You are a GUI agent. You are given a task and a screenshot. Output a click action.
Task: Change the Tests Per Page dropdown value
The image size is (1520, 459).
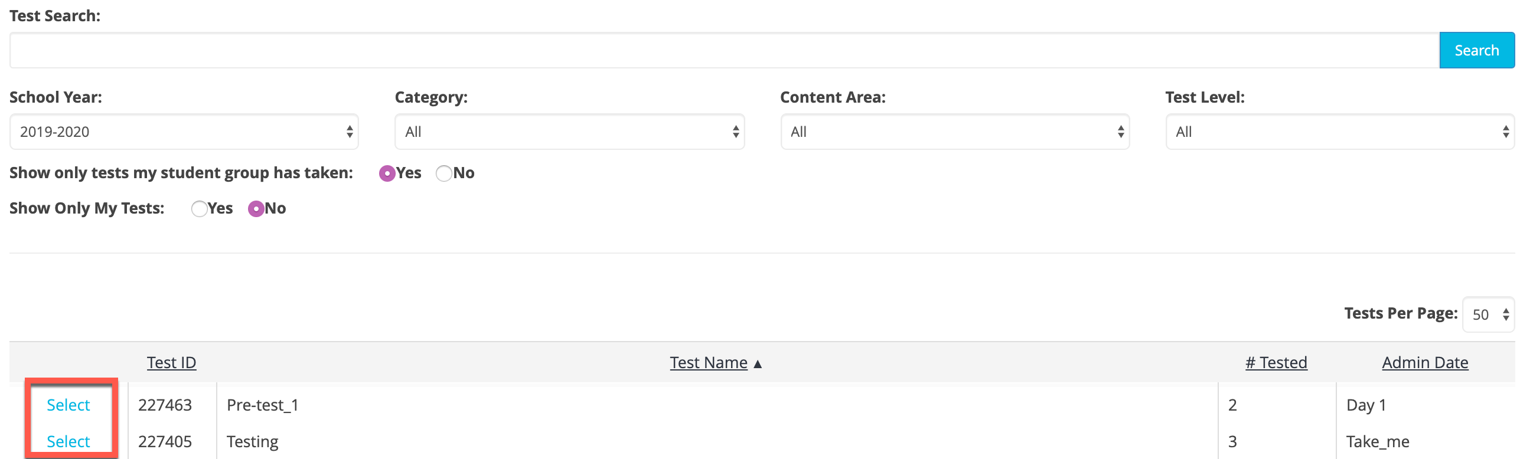click(x=1489, y=314)
